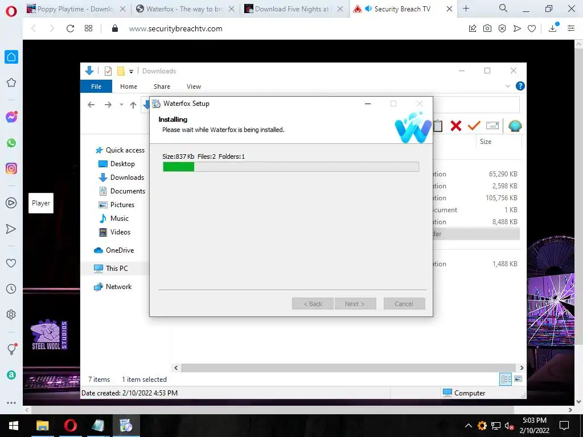This screenshot has width=583, height=437.
Task: Click the Back button in Waterfox Setup
Action: point(313,304)
